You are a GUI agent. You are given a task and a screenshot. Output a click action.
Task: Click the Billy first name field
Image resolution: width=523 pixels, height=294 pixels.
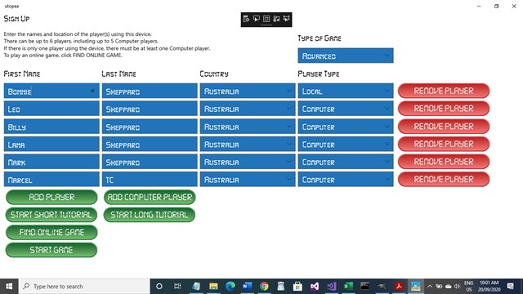click(51, 127)
